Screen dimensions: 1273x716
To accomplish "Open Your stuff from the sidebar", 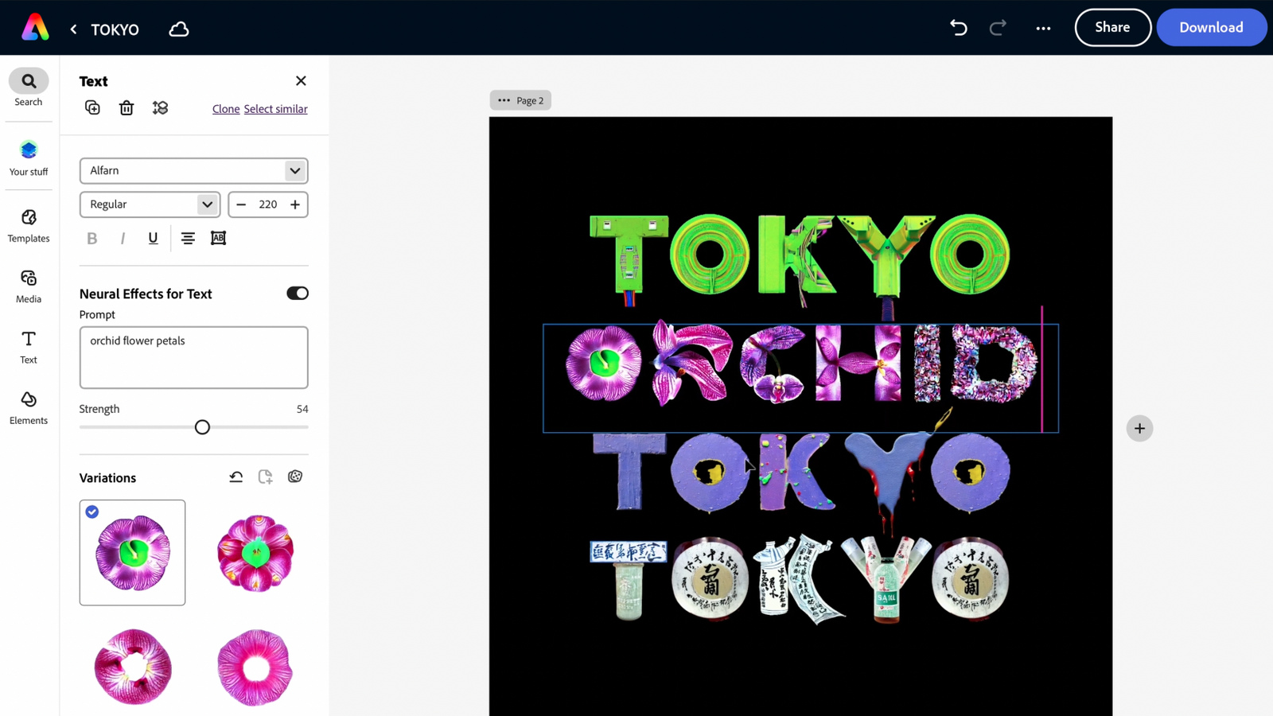I will tap(29, 158).
